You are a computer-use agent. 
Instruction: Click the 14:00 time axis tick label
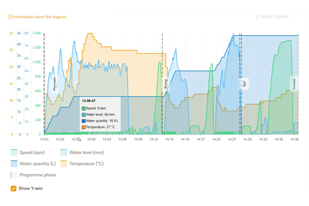(91, 139)
